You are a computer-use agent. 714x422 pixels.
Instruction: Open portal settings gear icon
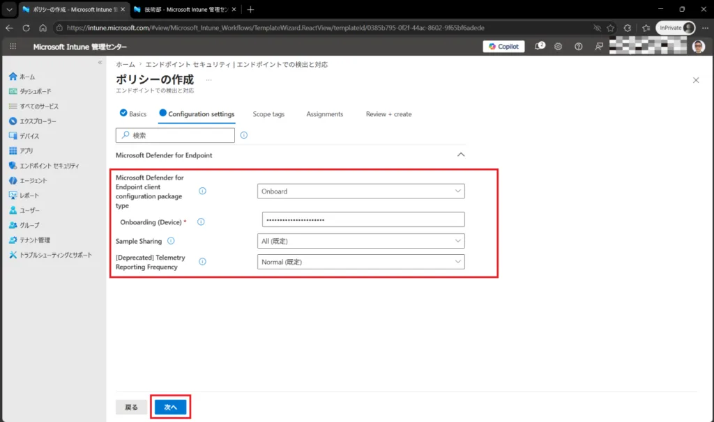pos(558,47)
